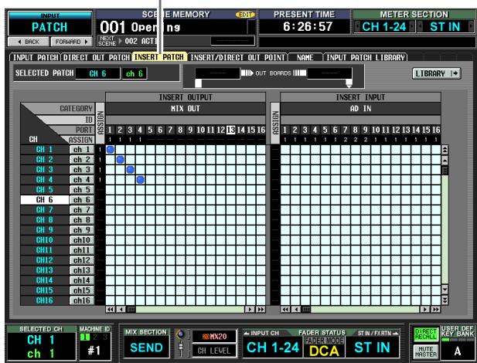Click the EDIT indicator in Scene Memory
Viewport: 477px width, 363px height.
245,15
